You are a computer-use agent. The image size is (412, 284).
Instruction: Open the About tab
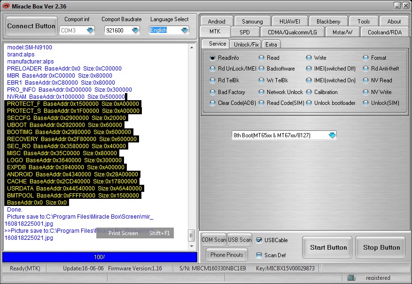point(394,21)
